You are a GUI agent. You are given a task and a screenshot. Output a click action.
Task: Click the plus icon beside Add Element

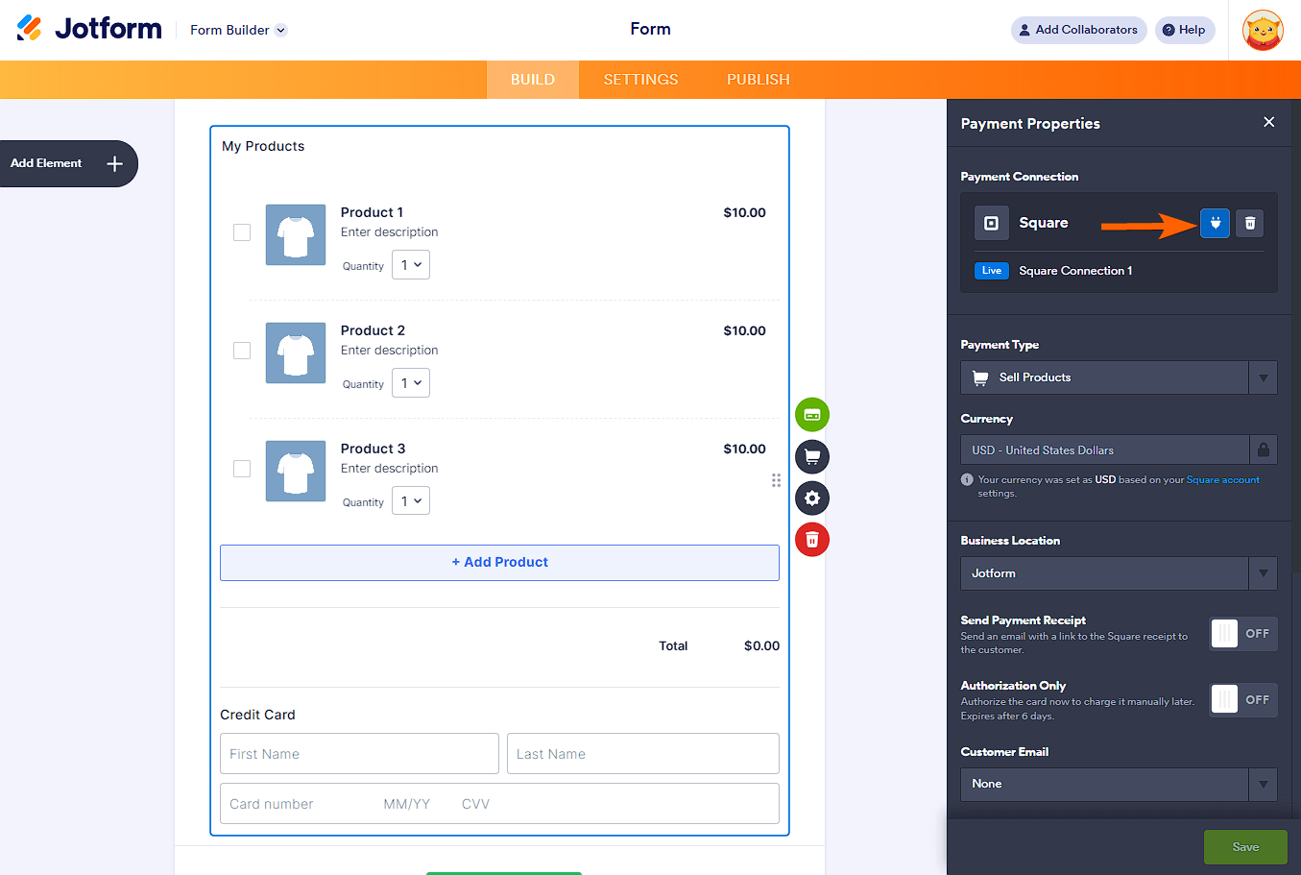point(114,163)
